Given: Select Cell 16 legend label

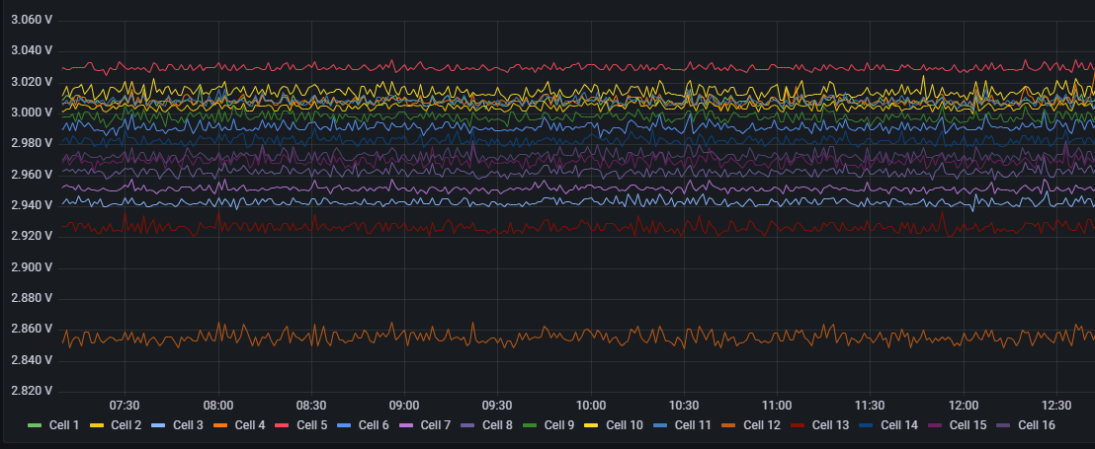Looking at the screenshot, I should [1037, 425].
